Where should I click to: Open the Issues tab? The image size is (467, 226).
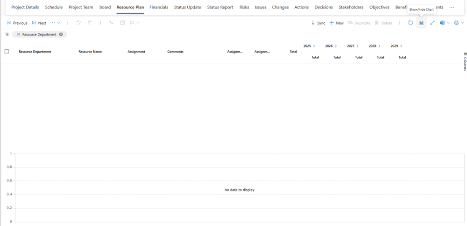coord(261,7)
